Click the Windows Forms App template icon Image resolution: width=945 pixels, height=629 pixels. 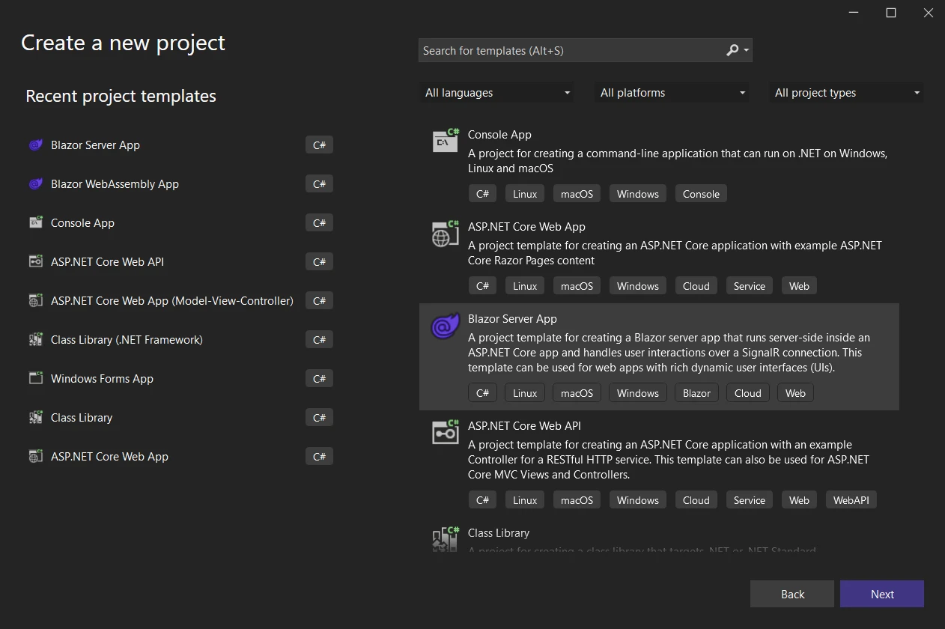35,379
